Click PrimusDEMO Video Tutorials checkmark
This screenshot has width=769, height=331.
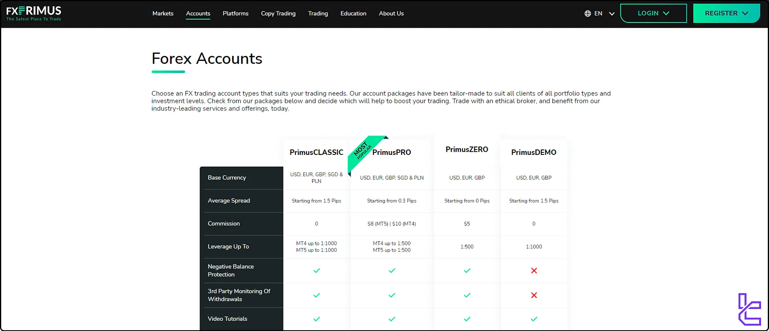(x=534, y=319)
